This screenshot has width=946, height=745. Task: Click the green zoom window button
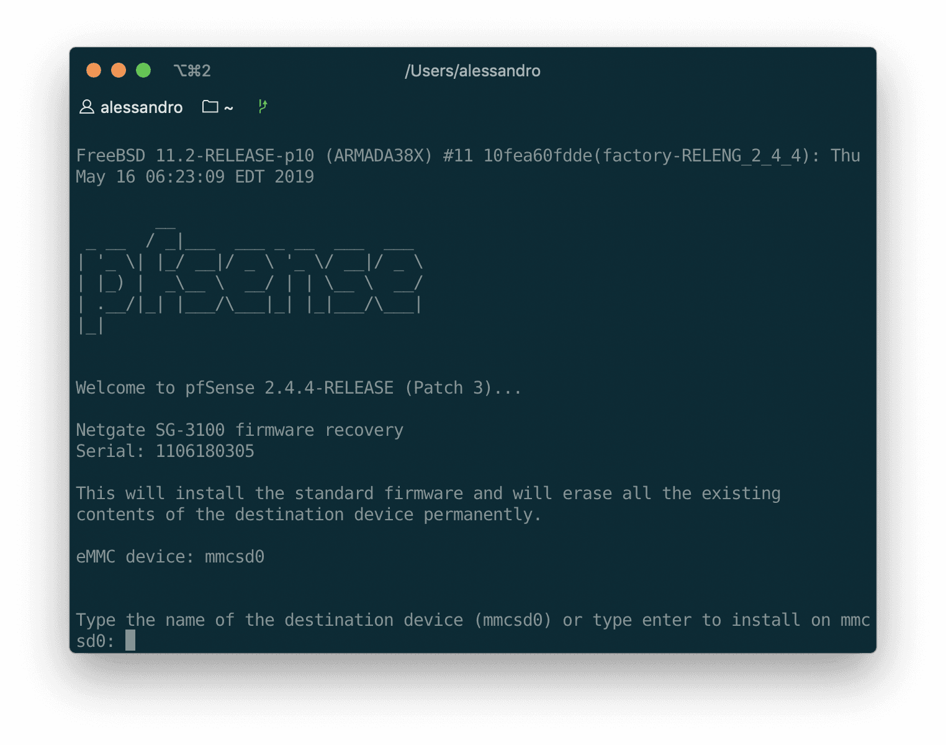(x=143, y=70)
